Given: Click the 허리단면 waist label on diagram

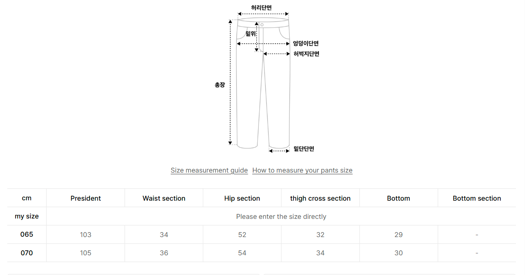Looking at the screenshot, I should coord(262,8).
